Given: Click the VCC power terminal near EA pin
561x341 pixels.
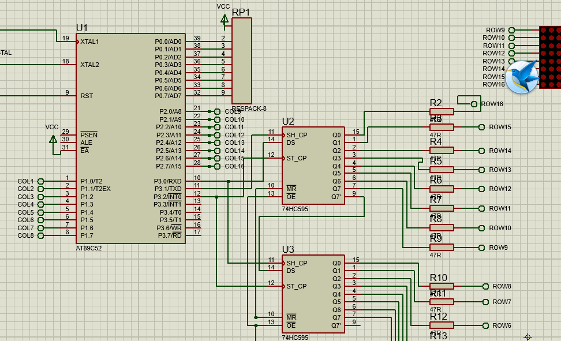Looking at the screenshot, I should tap(53, 140).
